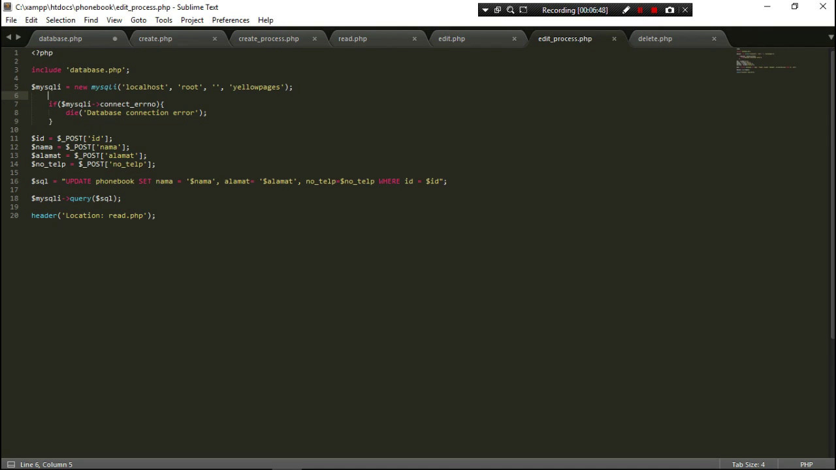Open the File menu
This screenshot has height=470, width=836.
[x=11, y=20]
